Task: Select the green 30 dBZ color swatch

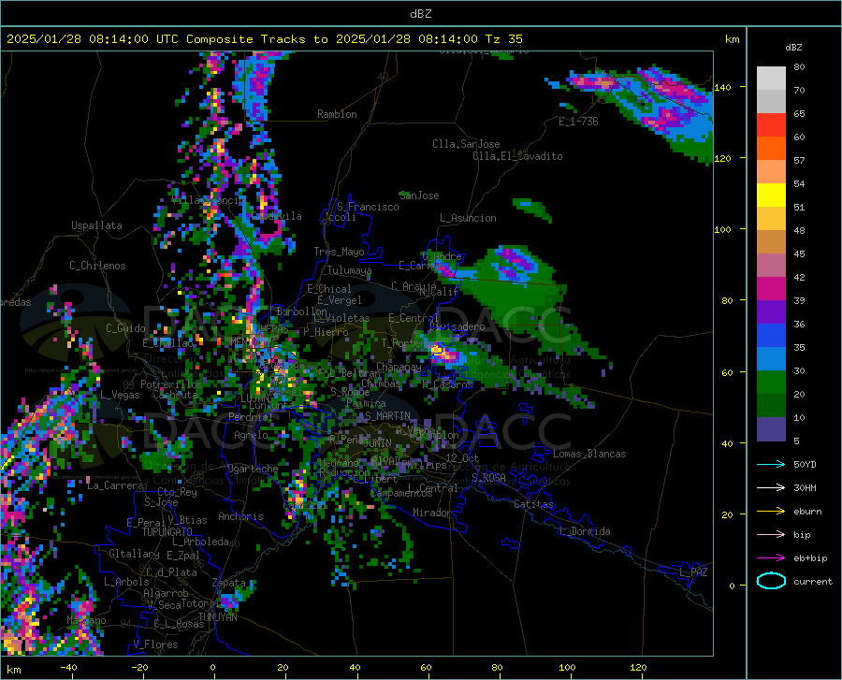Action: 771,383
